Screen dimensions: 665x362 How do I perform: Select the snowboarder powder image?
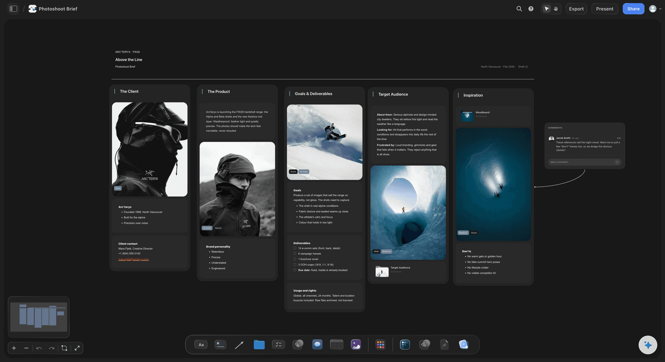pyautogui.click(x=325, y=142)
